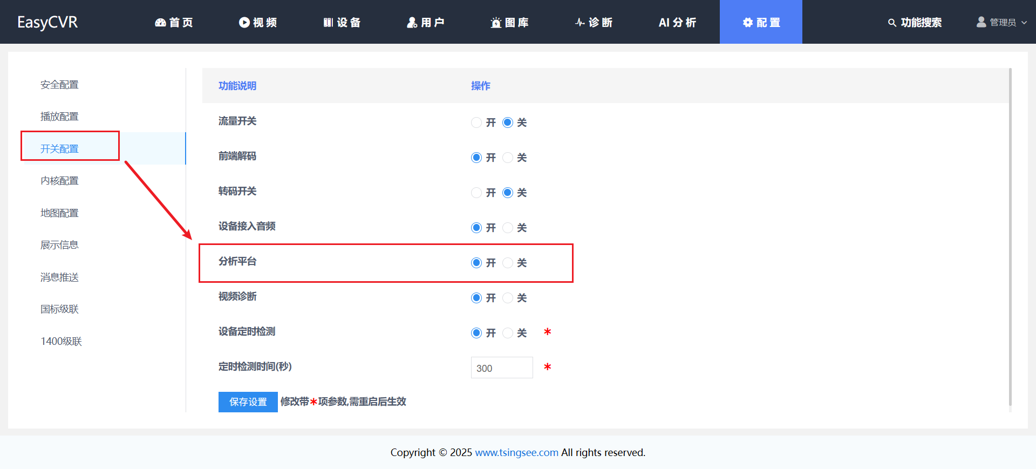Click the magnifier icon for 功能搜索
This screenshot has width=1036, height=469.
point(892,23)
